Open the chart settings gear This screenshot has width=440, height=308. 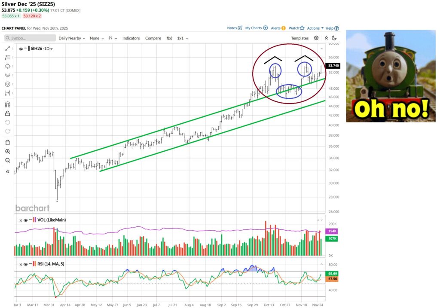[x=317, y=38]
